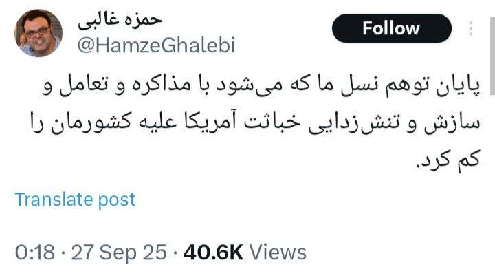Open the three-dot more options menu
The height and width of the screenshot is (278, 495).
click(471, 28)
